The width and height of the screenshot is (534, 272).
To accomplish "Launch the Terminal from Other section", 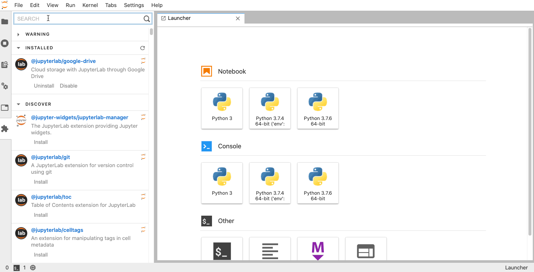I will click(x=222, y=250).
